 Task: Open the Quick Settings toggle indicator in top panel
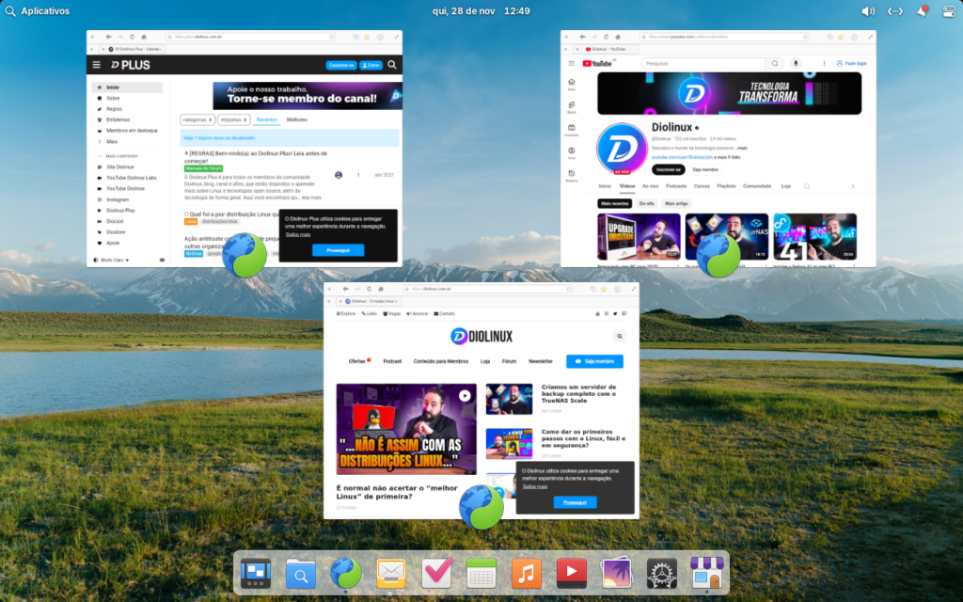click(x=949, y=11)
